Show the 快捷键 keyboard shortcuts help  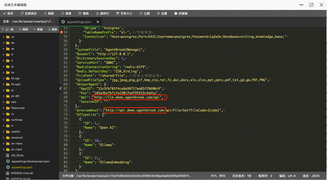point(181,14)
